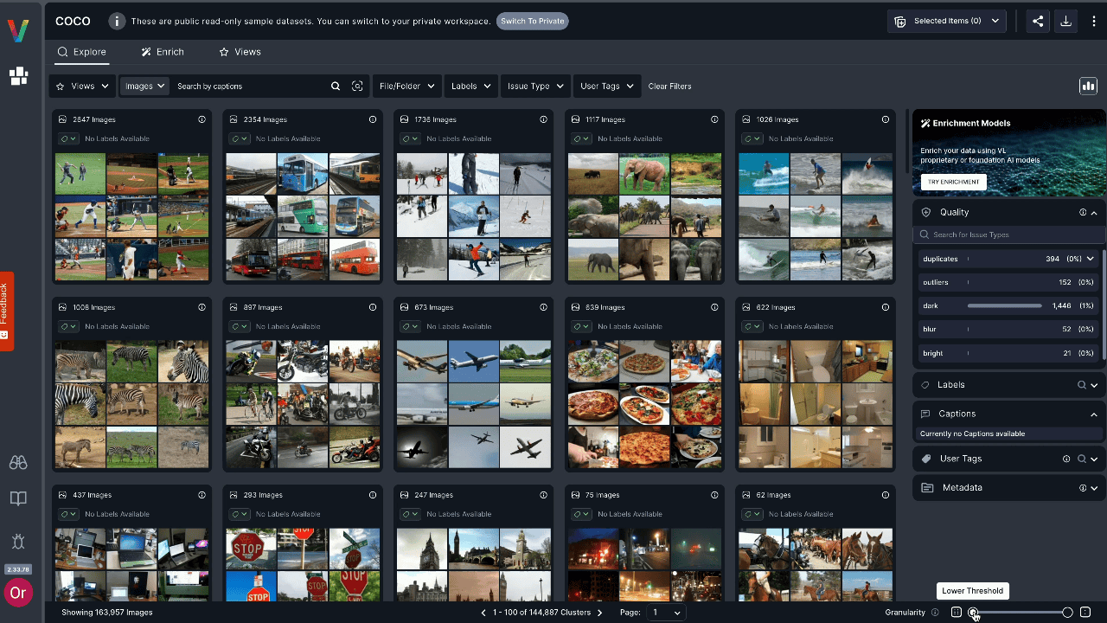The width and height of the screenshot is (1107, 623).
Task: Open the User Tags filter dropdown
Action: 607,87
